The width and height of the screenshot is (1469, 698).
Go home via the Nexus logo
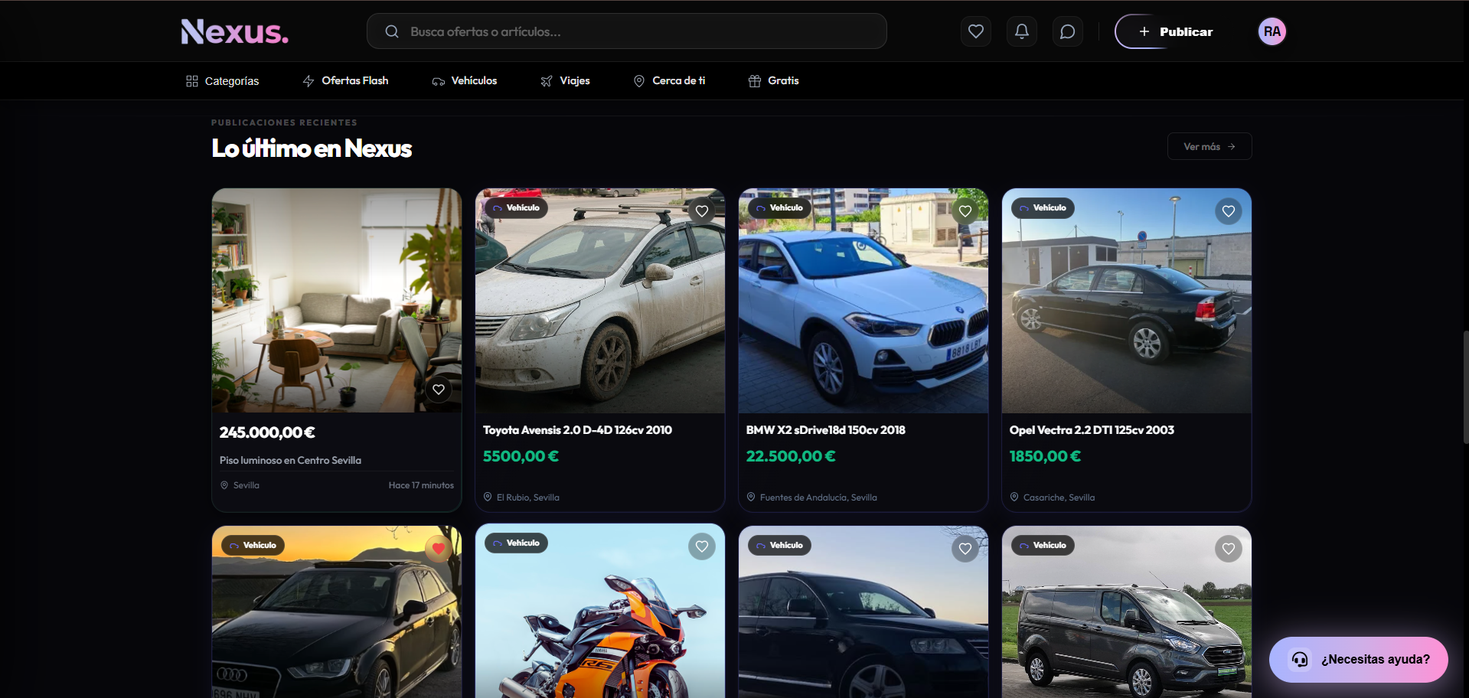[234, 31]
